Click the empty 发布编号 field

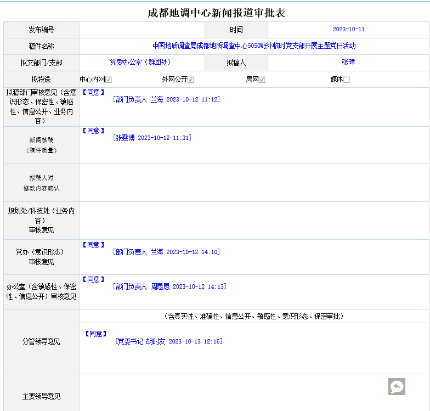coord(142,30)
